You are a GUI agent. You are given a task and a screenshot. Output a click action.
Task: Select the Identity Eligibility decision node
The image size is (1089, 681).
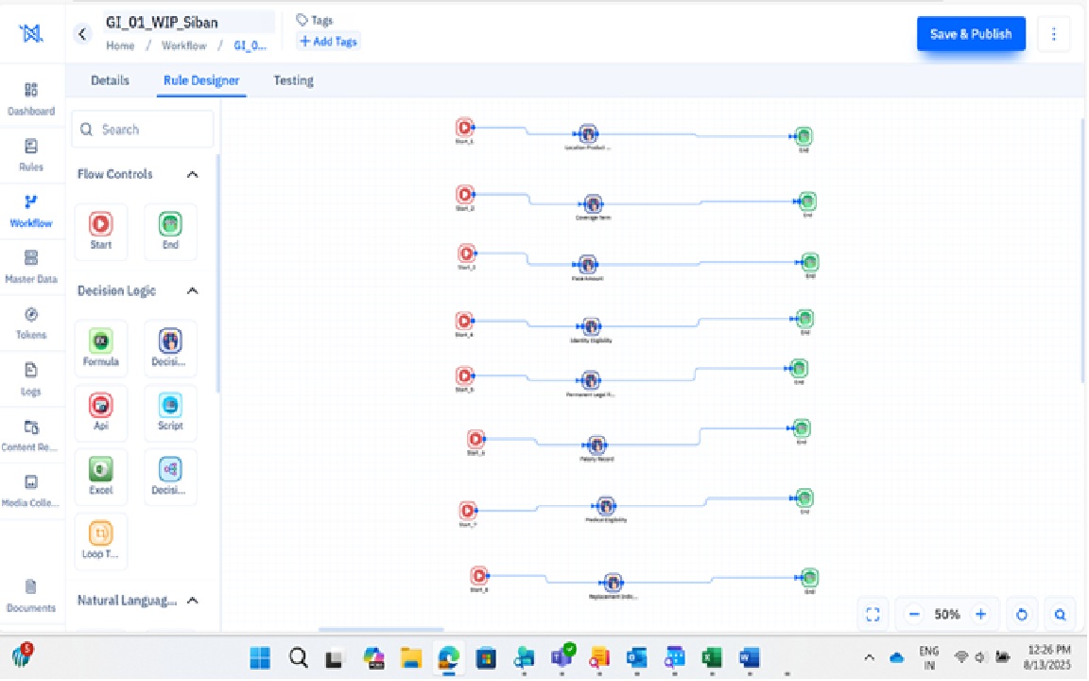(x=591, y=326)
